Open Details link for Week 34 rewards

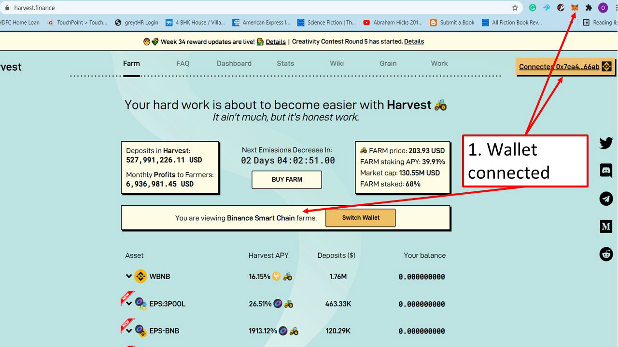(x=276, y=41)
